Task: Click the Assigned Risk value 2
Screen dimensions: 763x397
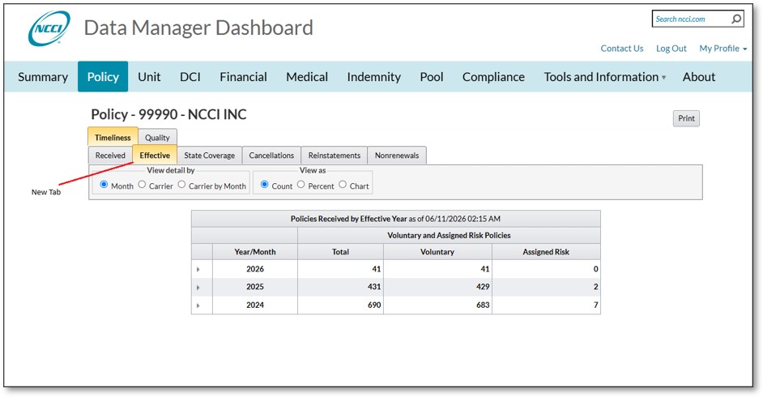Action: [595, 287]
